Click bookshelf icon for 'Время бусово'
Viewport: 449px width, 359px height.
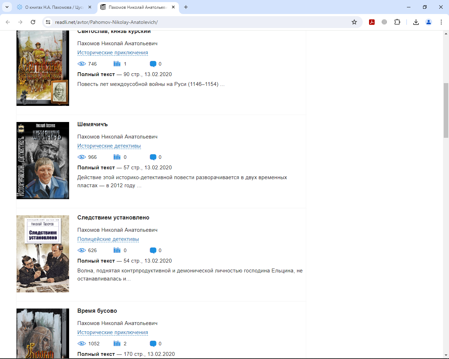[117, 344]
